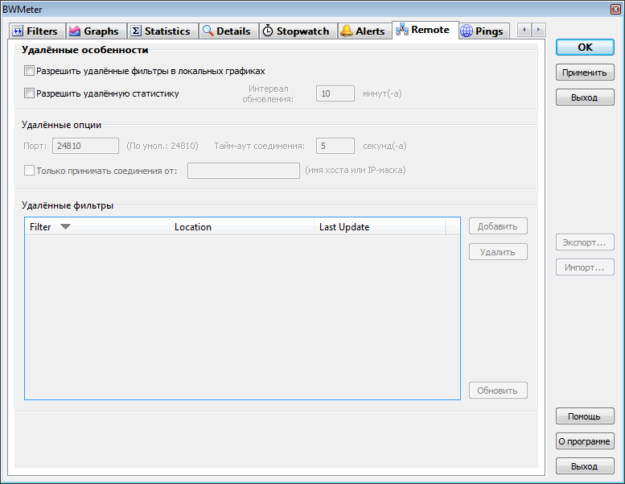Click the Graphs tab chart icon
This screenshot has height=484, width=625.
(75, 31)
